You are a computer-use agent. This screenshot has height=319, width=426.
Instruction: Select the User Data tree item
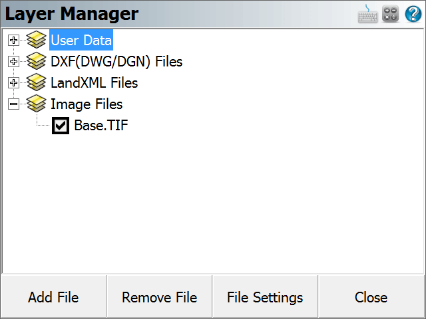pyautogui.click(x=81, y=40)
